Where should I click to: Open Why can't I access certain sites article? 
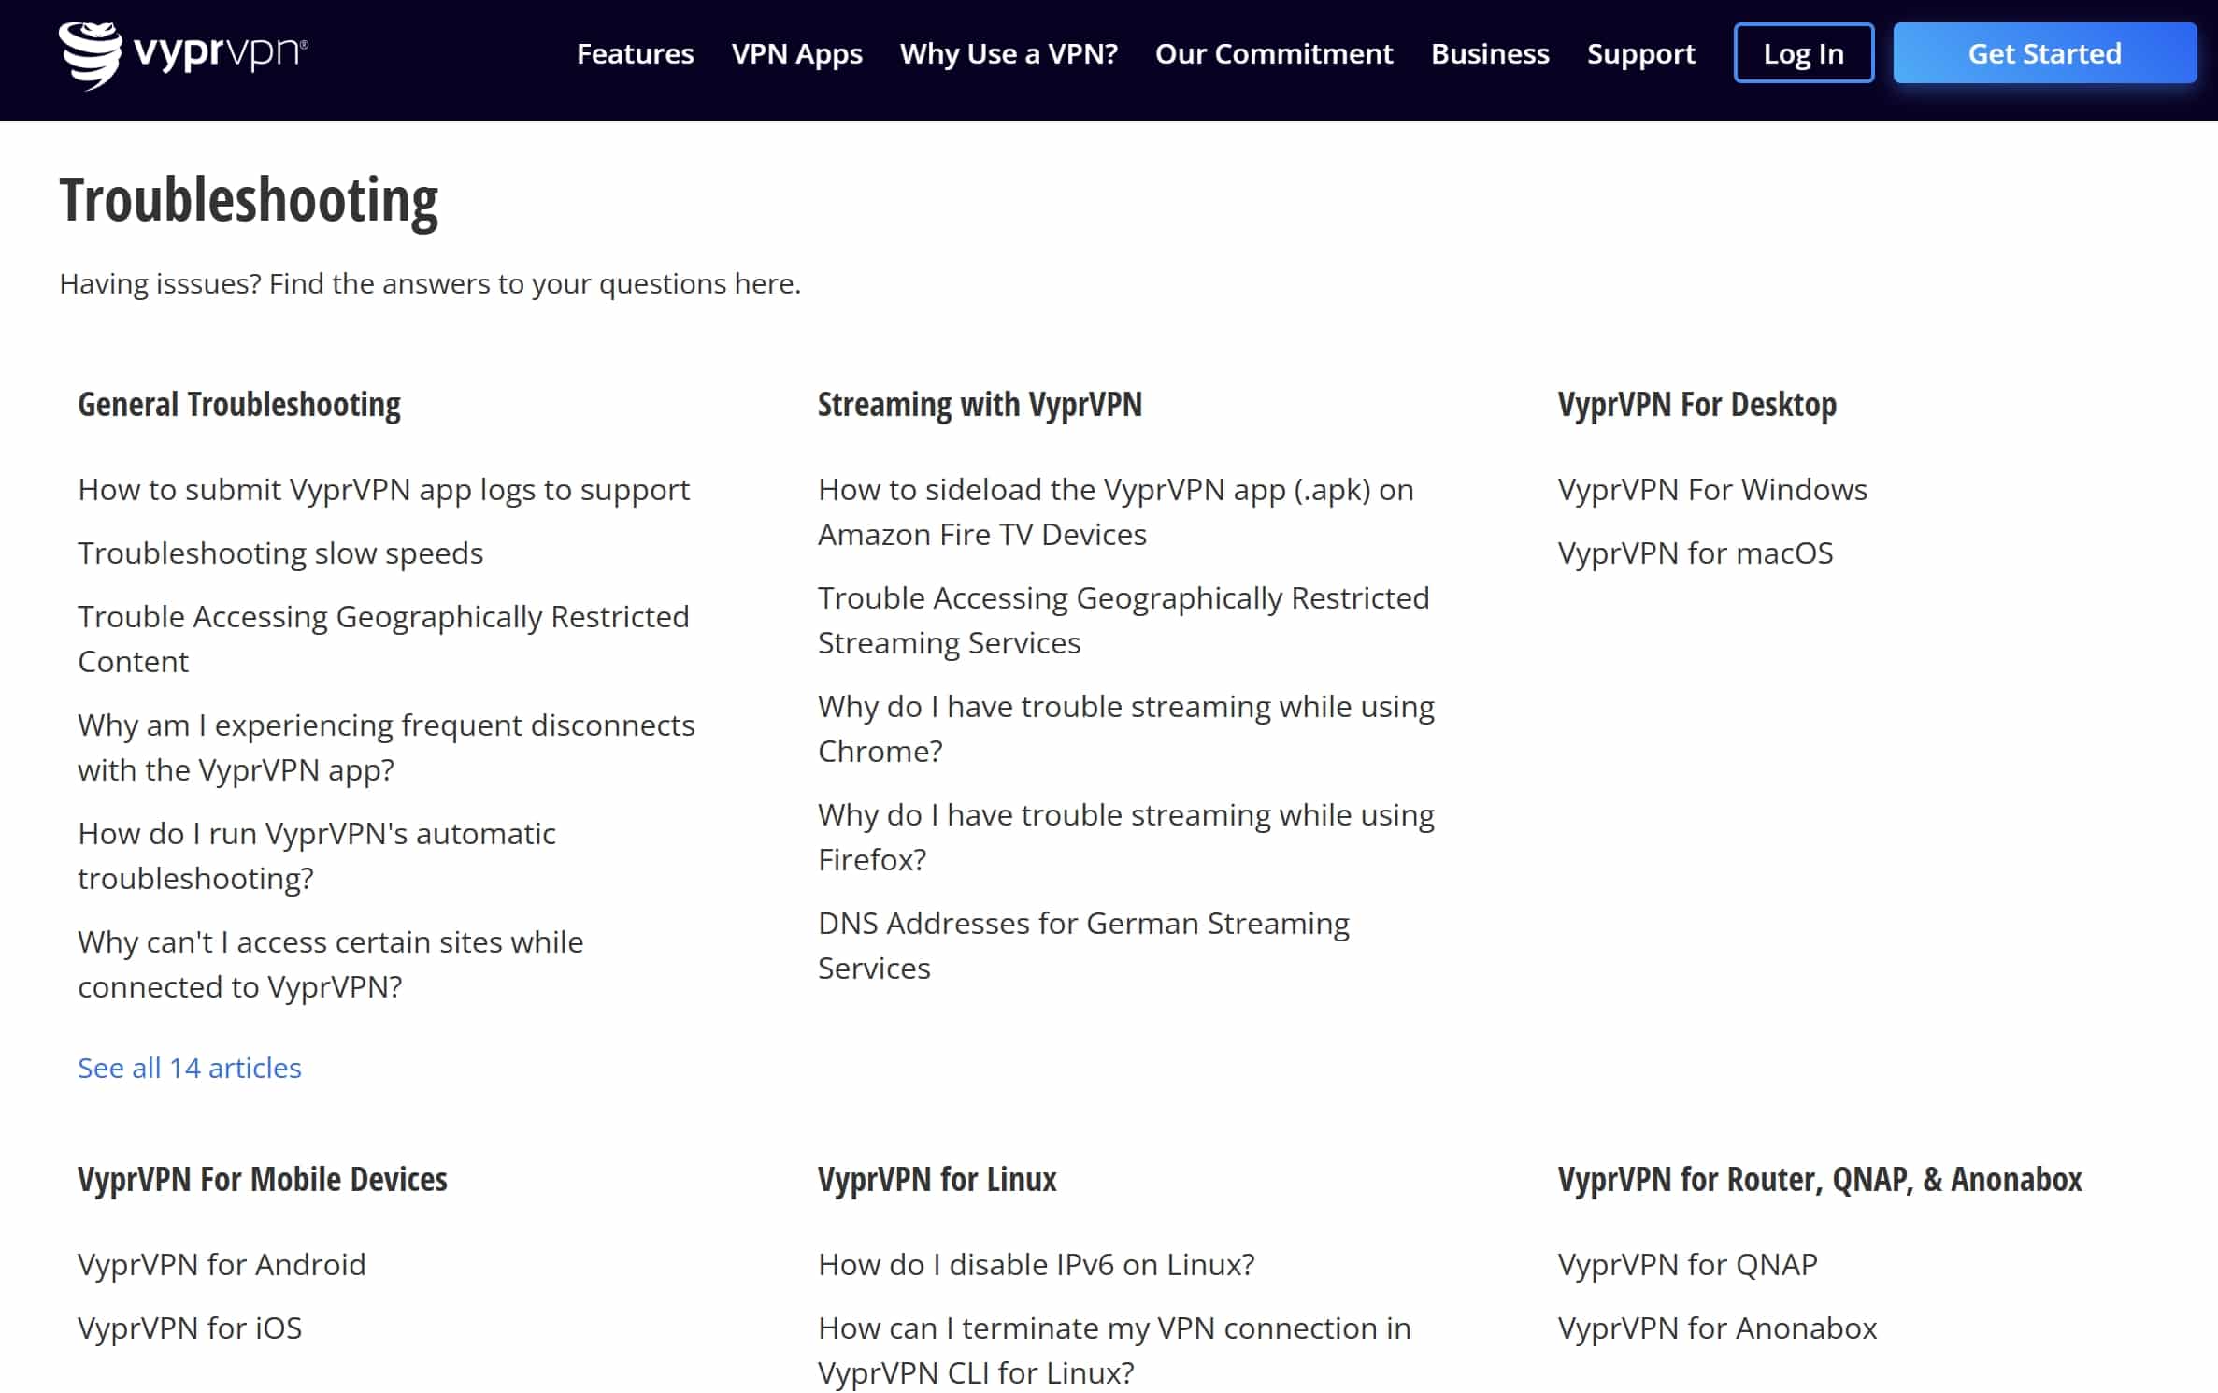tap(331, 964)
